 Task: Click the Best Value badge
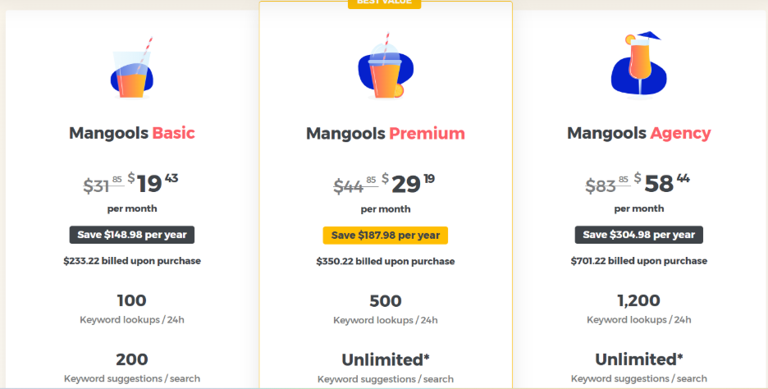(x=385, y=2)
